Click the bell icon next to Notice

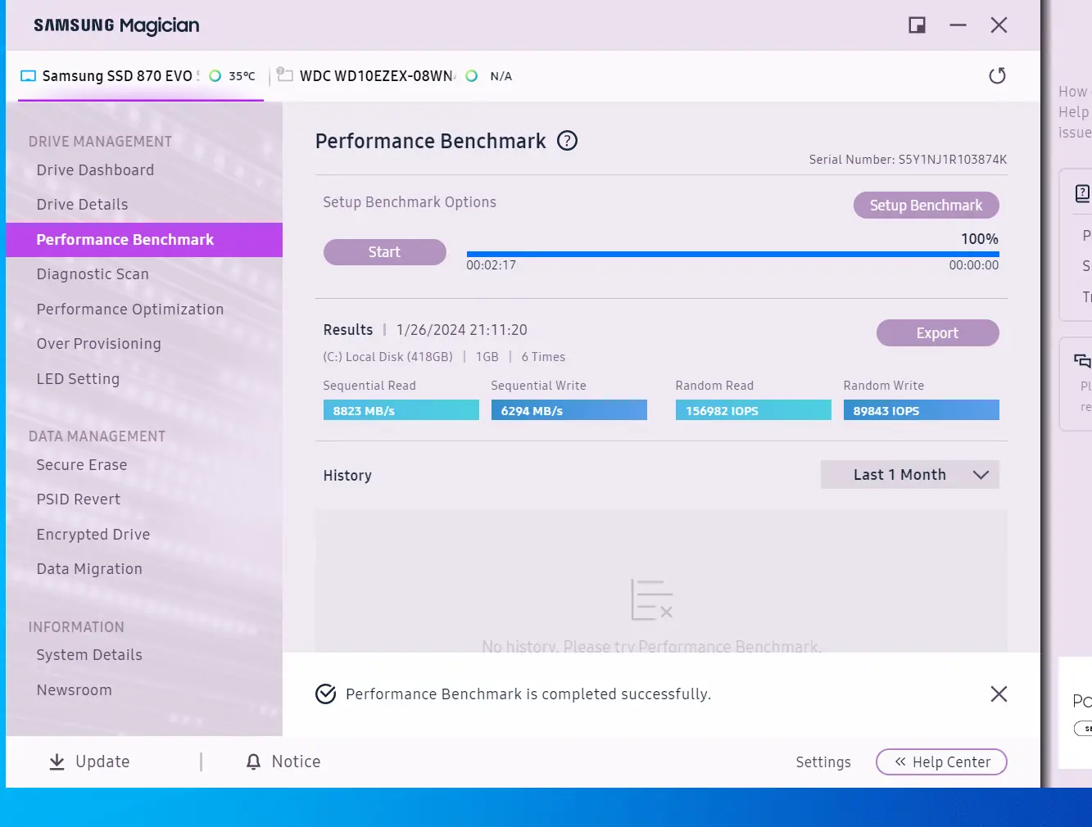tap(254, 762)
